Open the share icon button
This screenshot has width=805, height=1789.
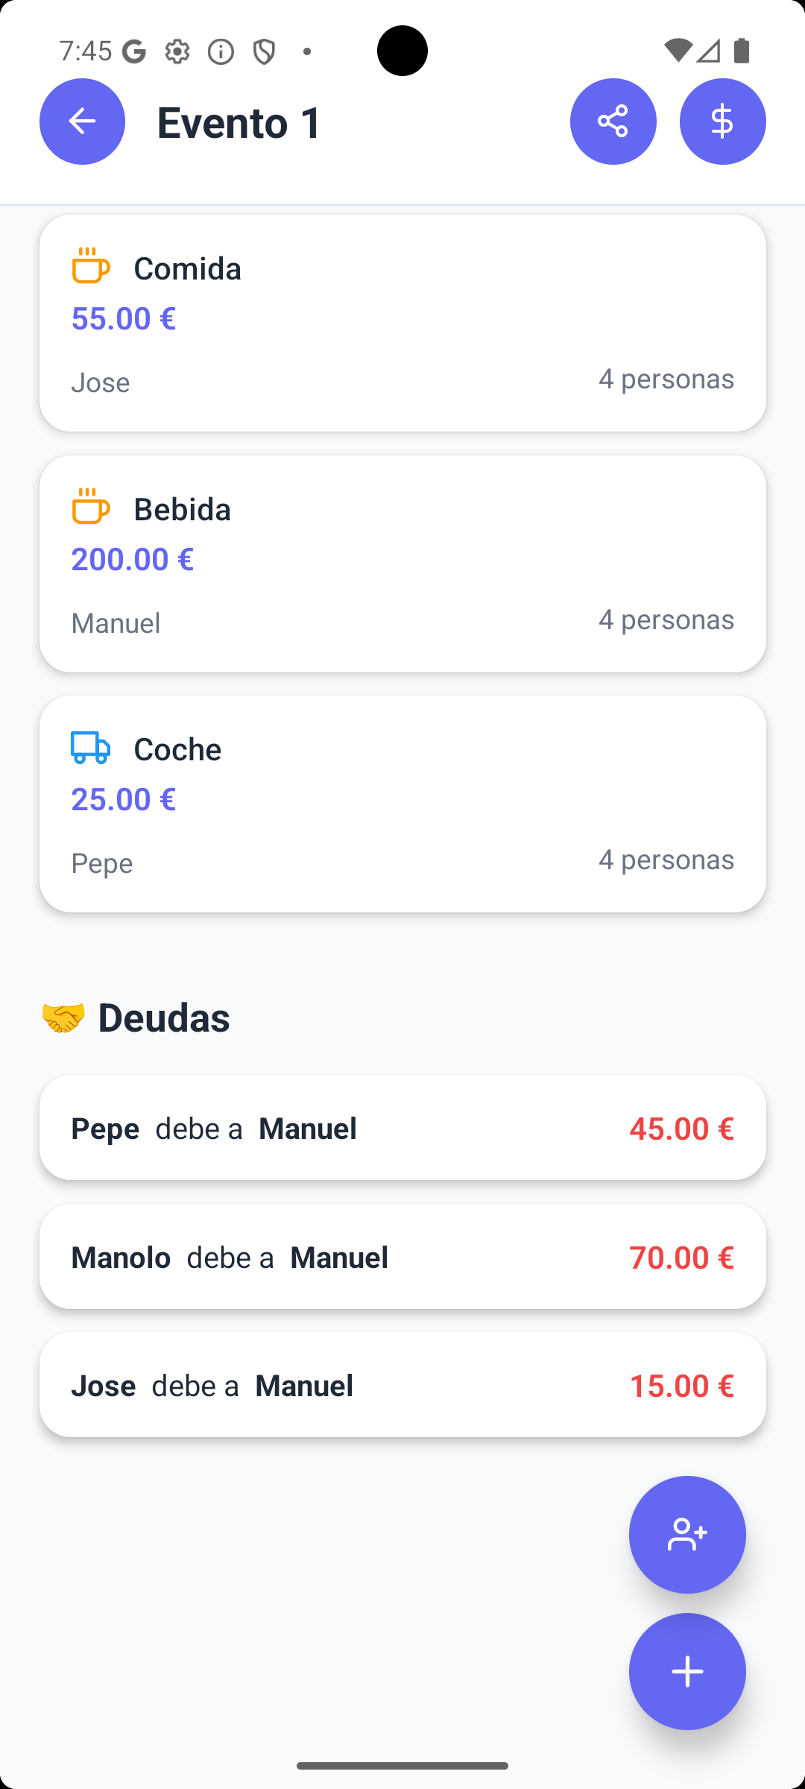tap(613, 122)
